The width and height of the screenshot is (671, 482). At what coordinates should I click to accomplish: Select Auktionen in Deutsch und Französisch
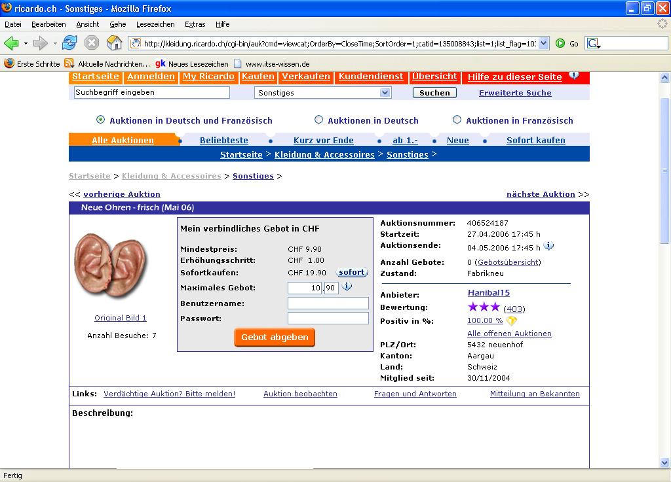pyautogui.click(x=100, y=120)
